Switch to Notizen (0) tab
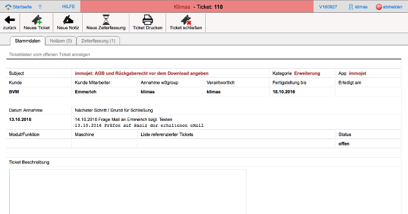Image resolution: width=408 pixels, height=214 pixels. pyautogui.click(x=61, y=41)
